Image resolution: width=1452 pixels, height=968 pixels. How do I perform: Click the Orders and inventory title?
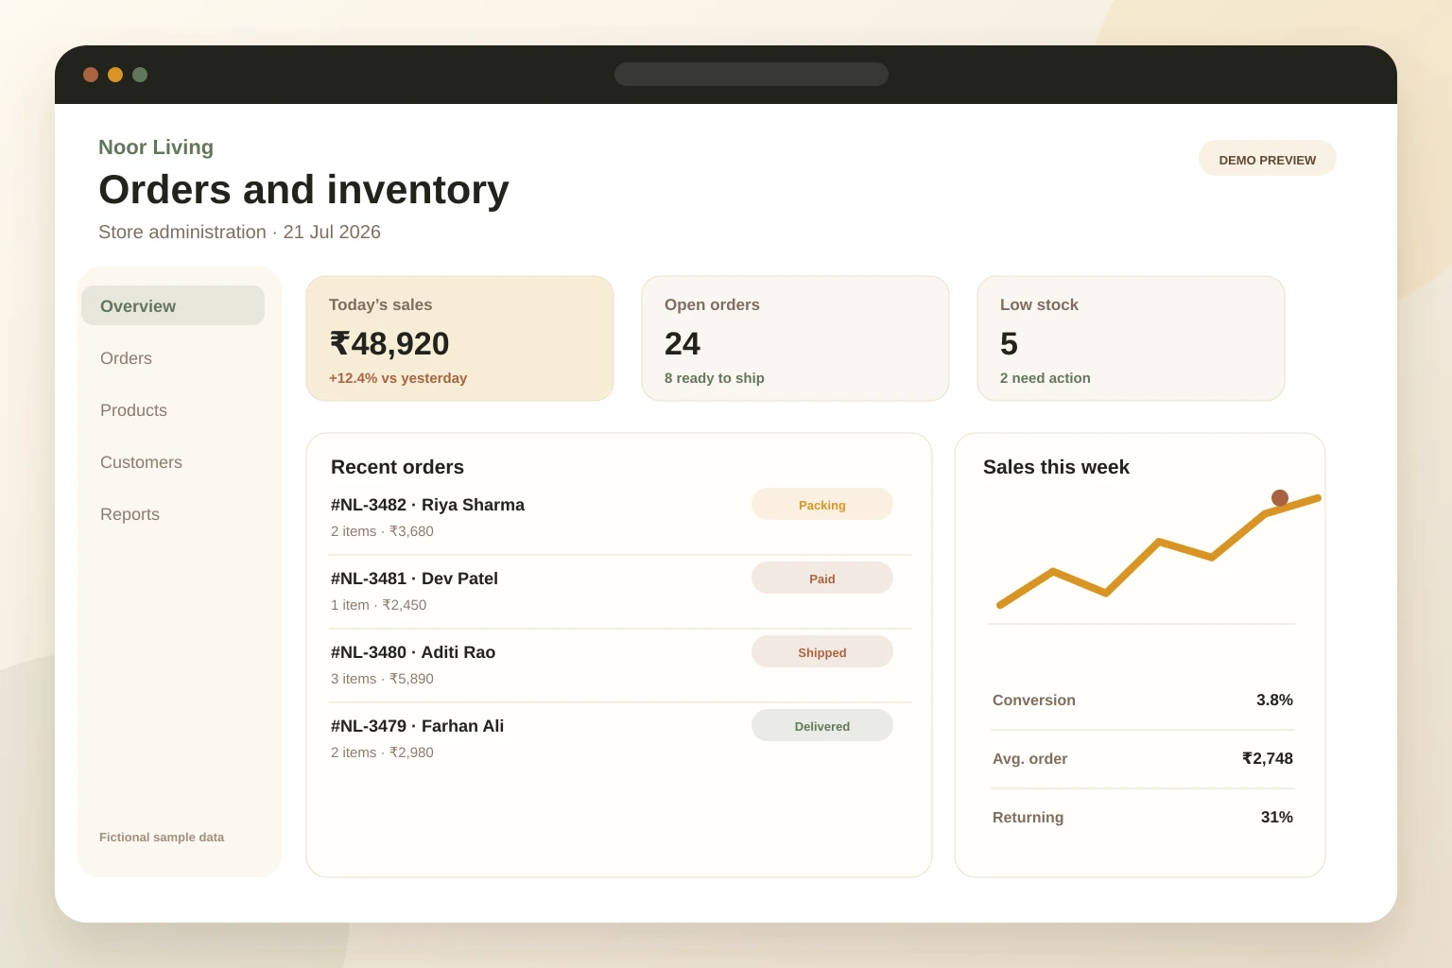click(303, 190)
